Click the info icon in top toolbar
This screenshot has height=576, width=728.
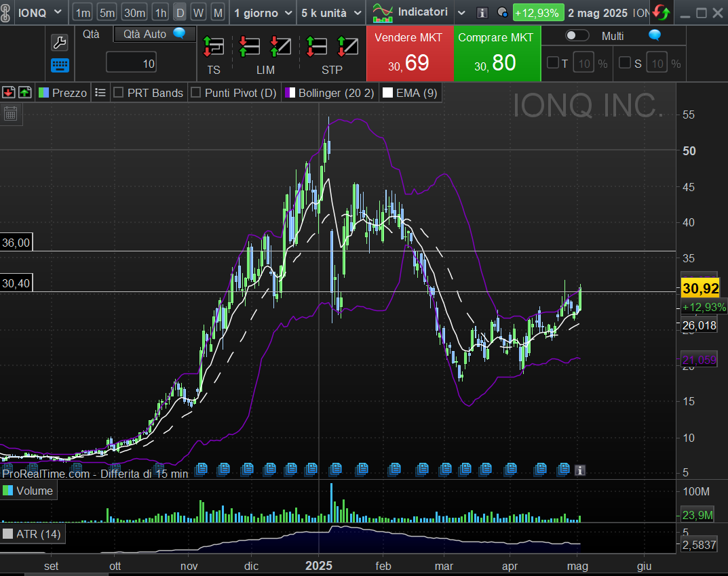point(482,13)
